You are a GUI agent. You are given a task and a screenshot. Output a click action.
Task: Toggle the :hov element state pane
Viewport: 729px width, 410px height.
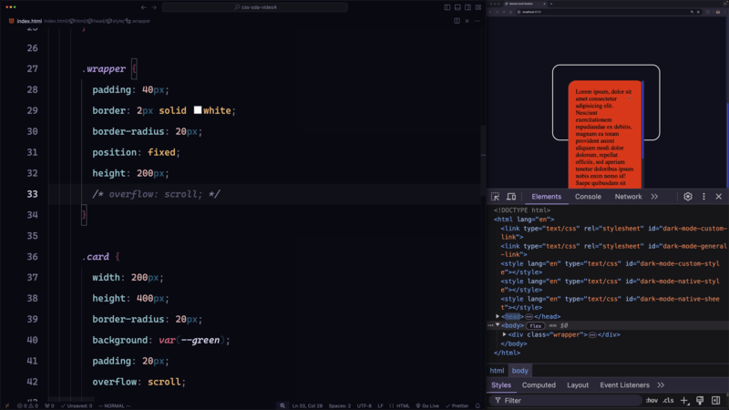coord(652,400)
